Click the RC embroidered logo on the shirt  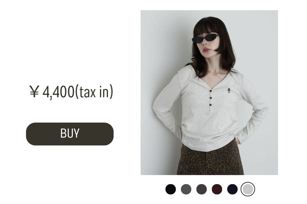229,91
